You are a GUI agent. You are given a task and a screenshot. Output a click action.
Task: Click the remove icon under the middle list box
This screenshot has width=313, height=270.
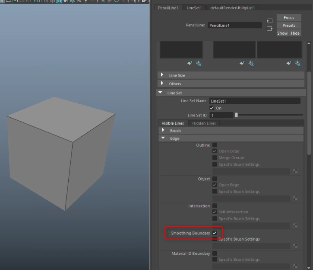251,64
